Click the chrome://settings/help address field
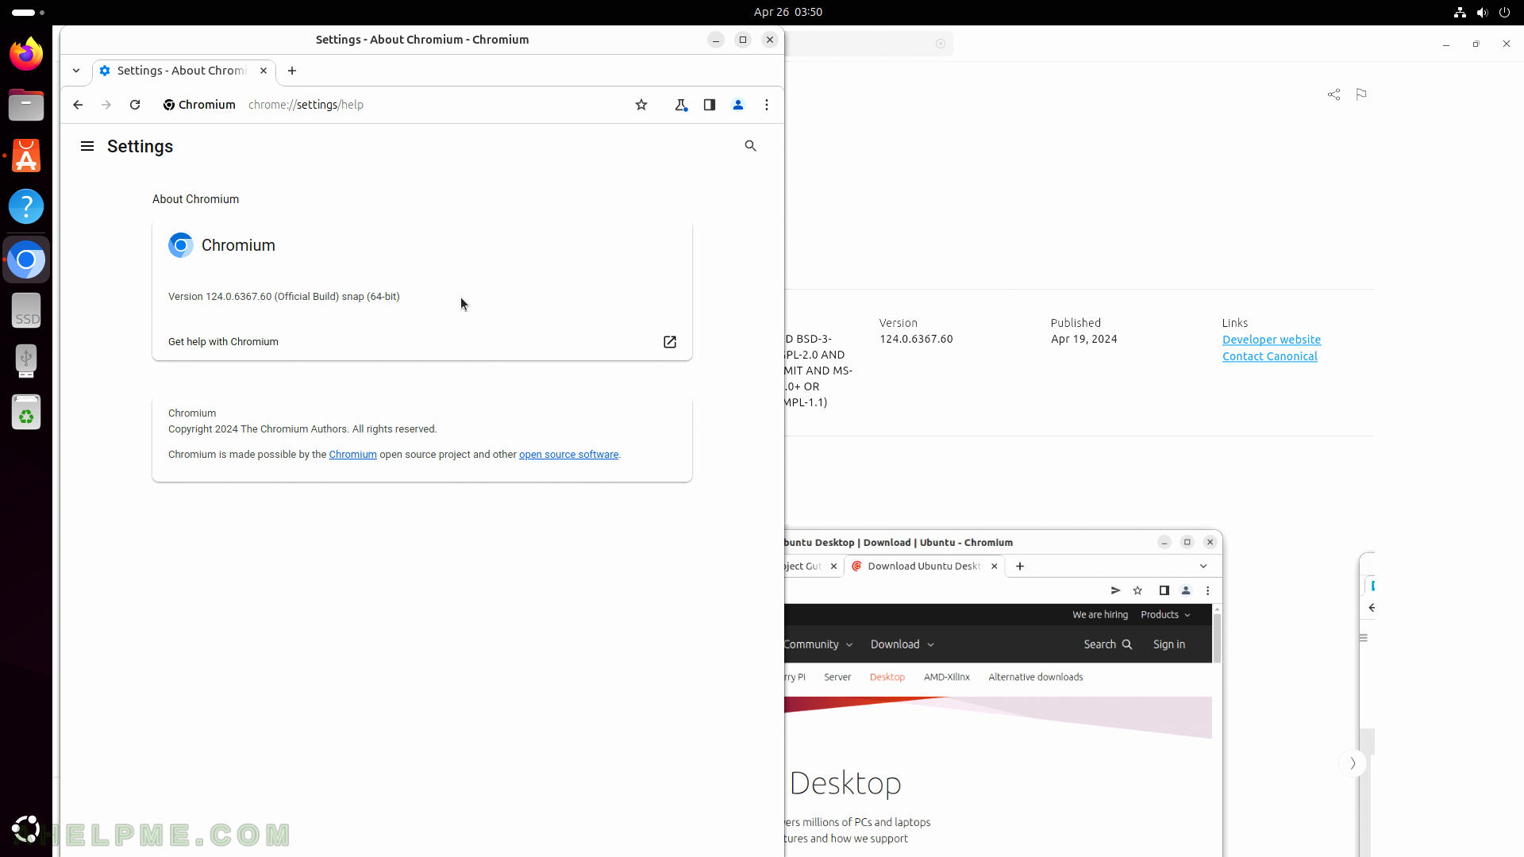The height and width of the screenshot is (857, 1524). tap(306, 105)
